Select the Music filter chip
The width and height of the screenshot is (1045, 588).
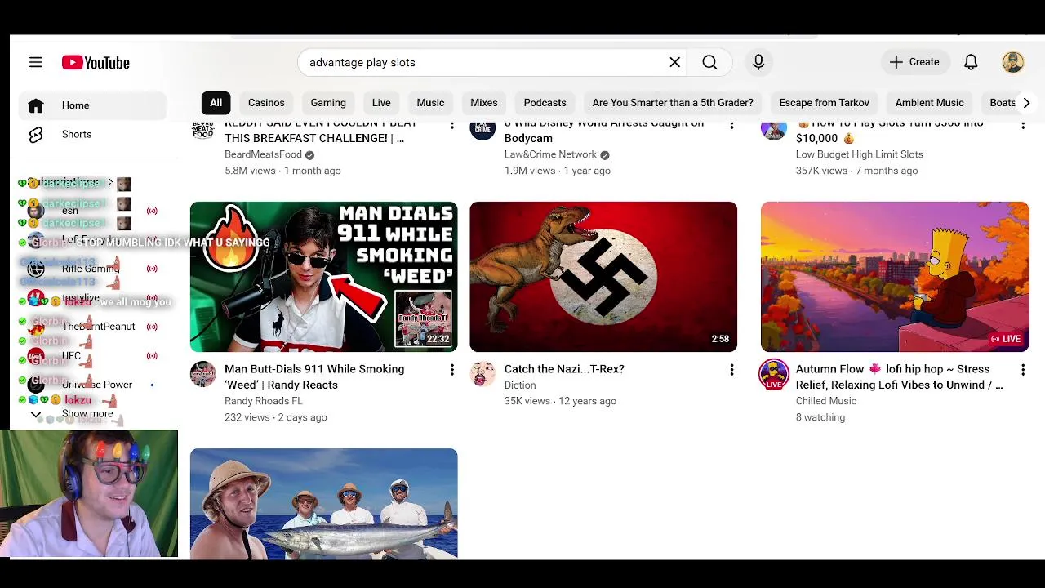coord(430,103)
